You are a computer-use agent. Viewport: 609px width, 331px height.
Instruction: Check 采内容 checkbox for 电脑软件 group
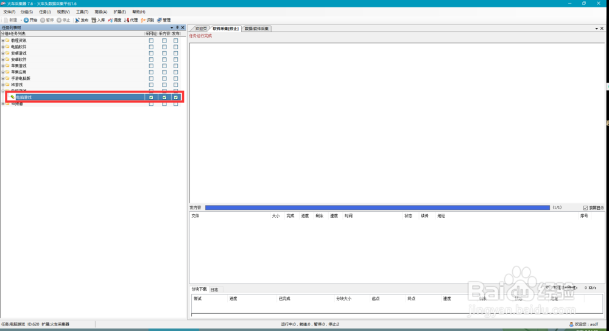coord(164,47)
